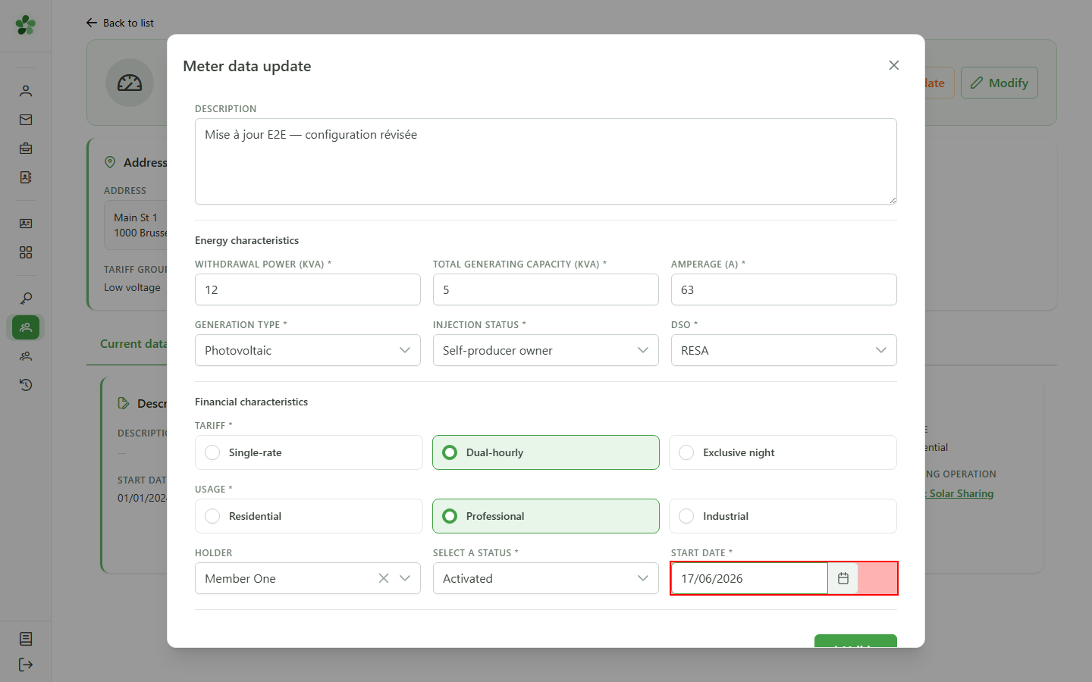Go back via the Back to list link
The height and width of the screenshot is (682, 1092).
[120, 23]
